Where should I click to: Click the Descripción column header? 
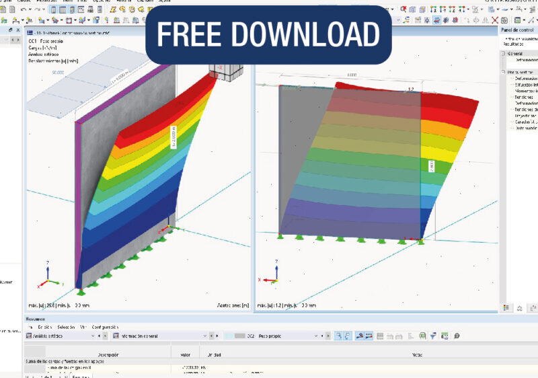click(108, 354)
